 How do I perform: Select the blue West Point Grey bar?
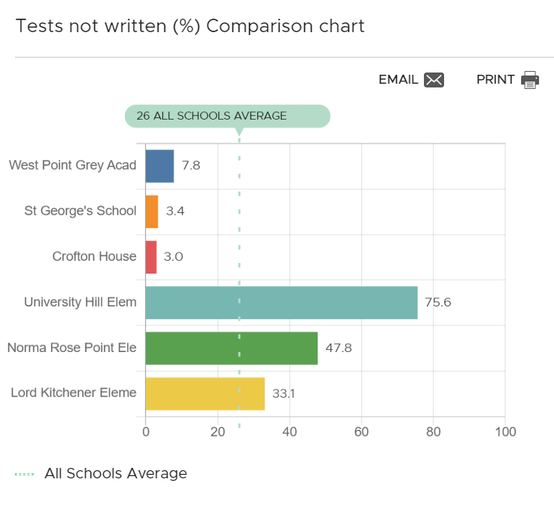pyautogui.click(x=159, y=166)
